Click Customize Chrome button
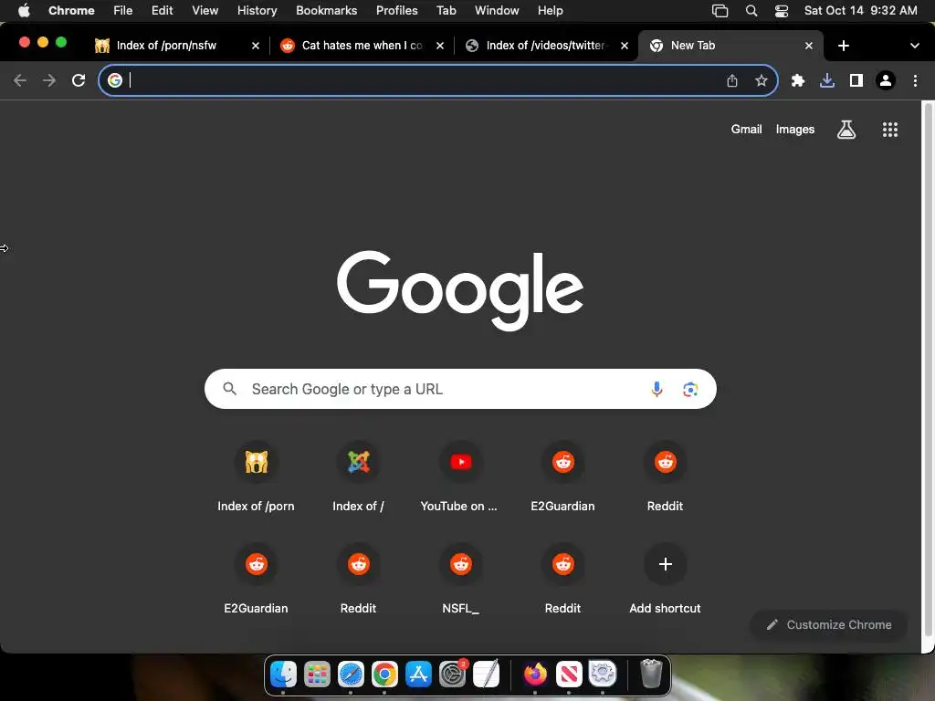The image size is (935, 701). click(829, 624)
